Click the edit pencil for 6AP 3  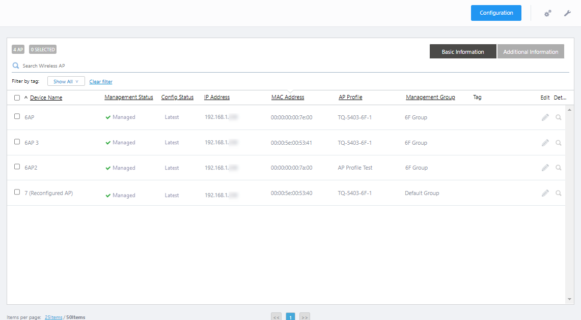545,143
